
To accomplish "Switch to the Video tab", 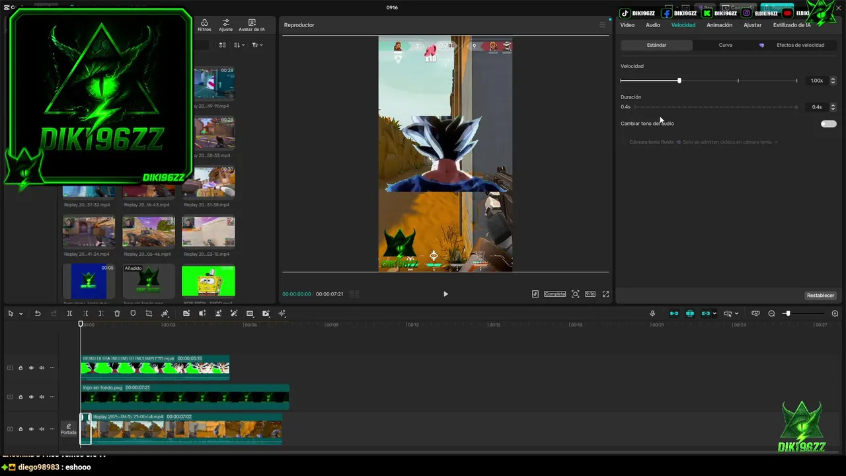I will (627, 25).
